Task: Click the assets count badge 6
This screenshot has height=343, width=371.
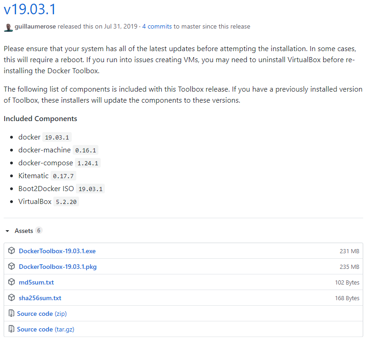Action: [x=39, y=231]
